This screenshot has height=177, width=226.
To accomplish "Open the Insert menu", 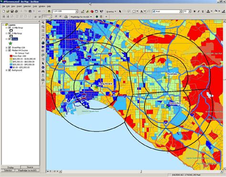I will pos(19,6).
